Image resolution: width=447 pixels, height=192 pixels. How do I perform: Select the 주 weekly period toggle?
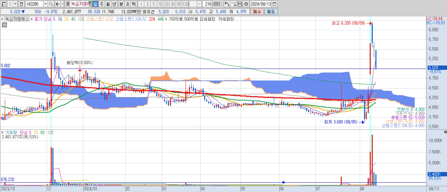[101, 4]
